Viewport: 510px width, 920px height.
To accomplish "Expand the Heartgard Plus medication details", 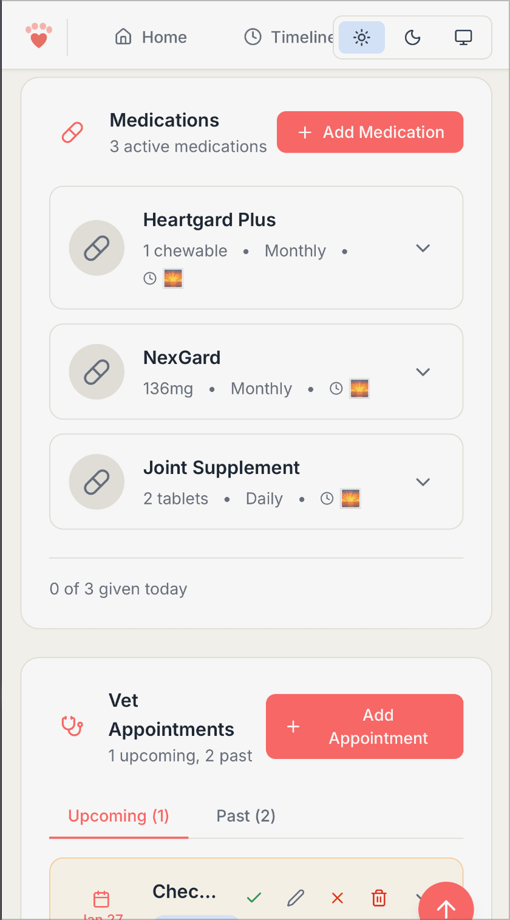I will (x=423, y=248).
